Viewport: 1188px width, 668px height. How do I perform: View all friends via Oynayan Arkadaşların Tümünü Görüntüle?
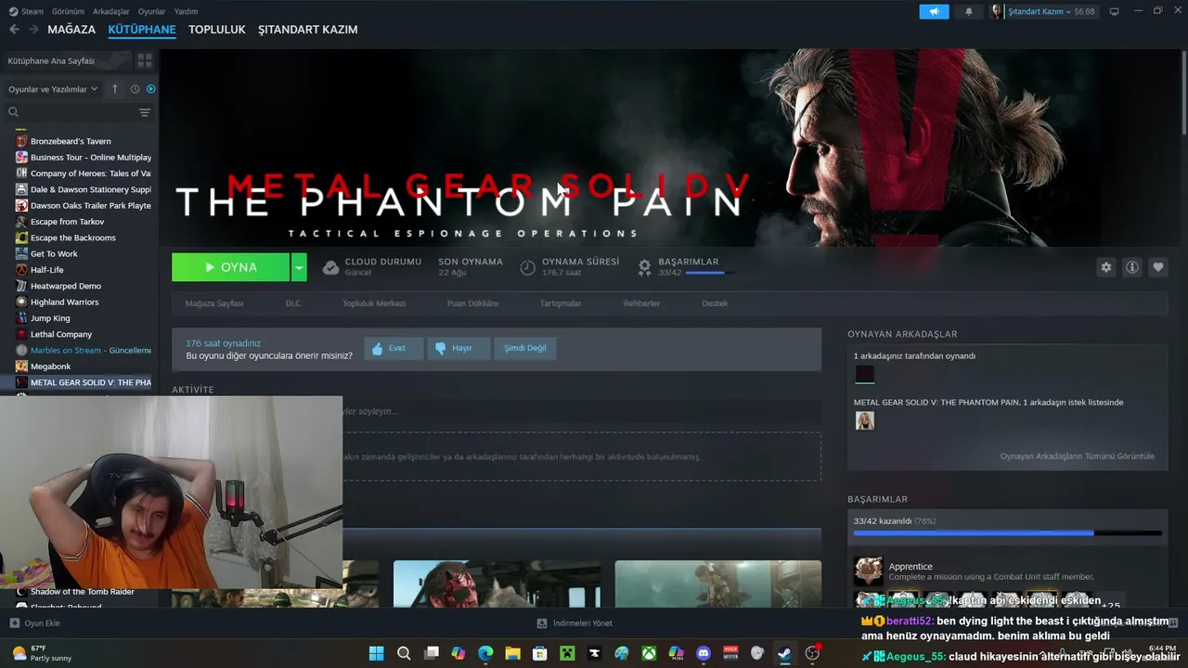pos(1078,456)
